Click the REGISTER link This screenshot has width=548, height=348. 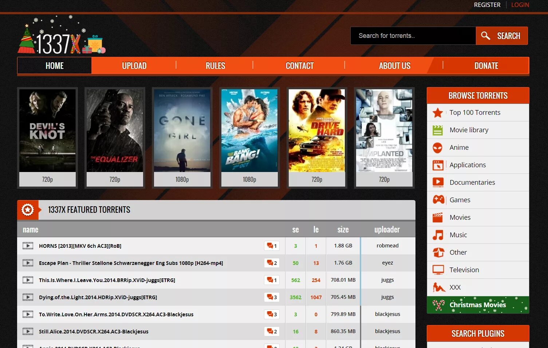487,5
